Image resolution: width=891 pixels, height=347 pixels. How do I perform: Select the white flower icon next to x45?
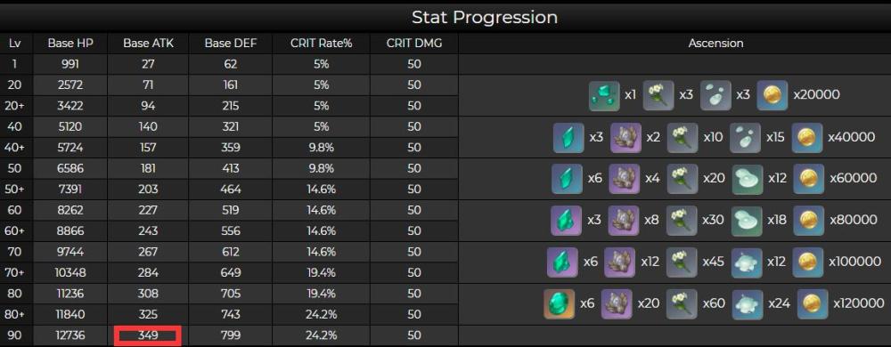682,262
